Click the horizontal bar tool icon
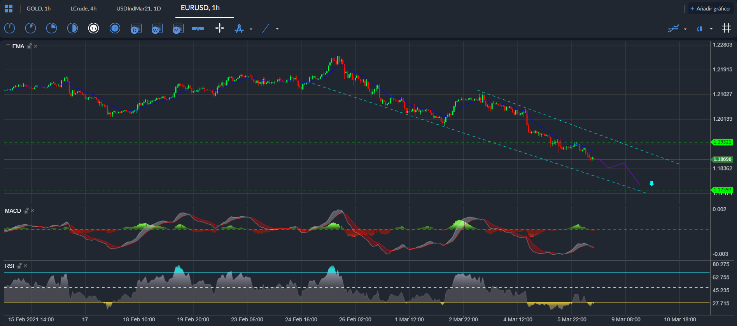The image size is (737, 326). [198, 28]
